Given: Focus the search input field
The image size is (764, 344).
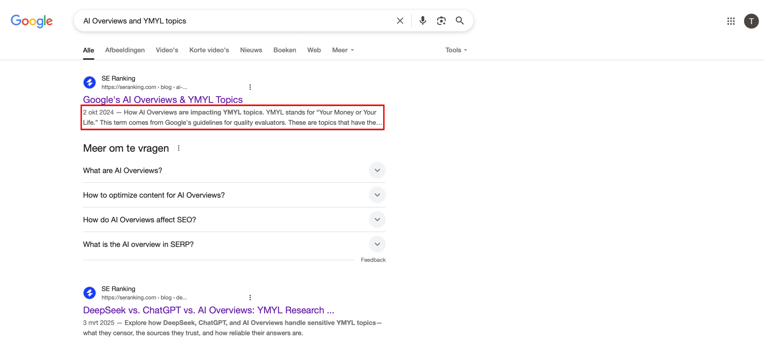Looking at the screenshot, I should pos(236,21).
